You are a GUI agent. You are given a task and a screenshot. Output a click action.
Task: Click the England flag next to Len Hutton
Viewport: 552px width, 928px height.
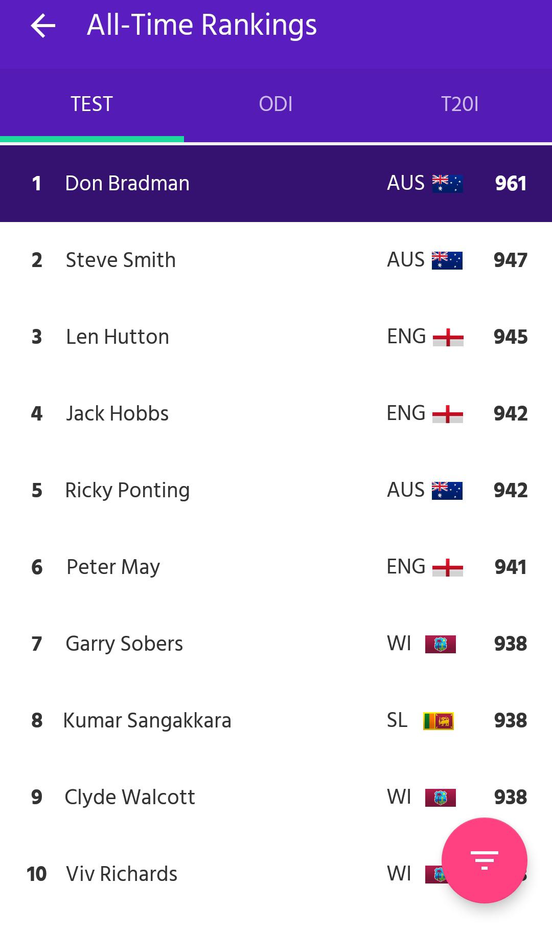pyautogui.click(x=447, y=337)
